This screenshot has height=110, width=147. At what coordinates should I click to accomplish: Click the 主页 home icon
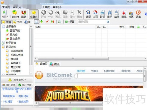(x=95, y=14)
